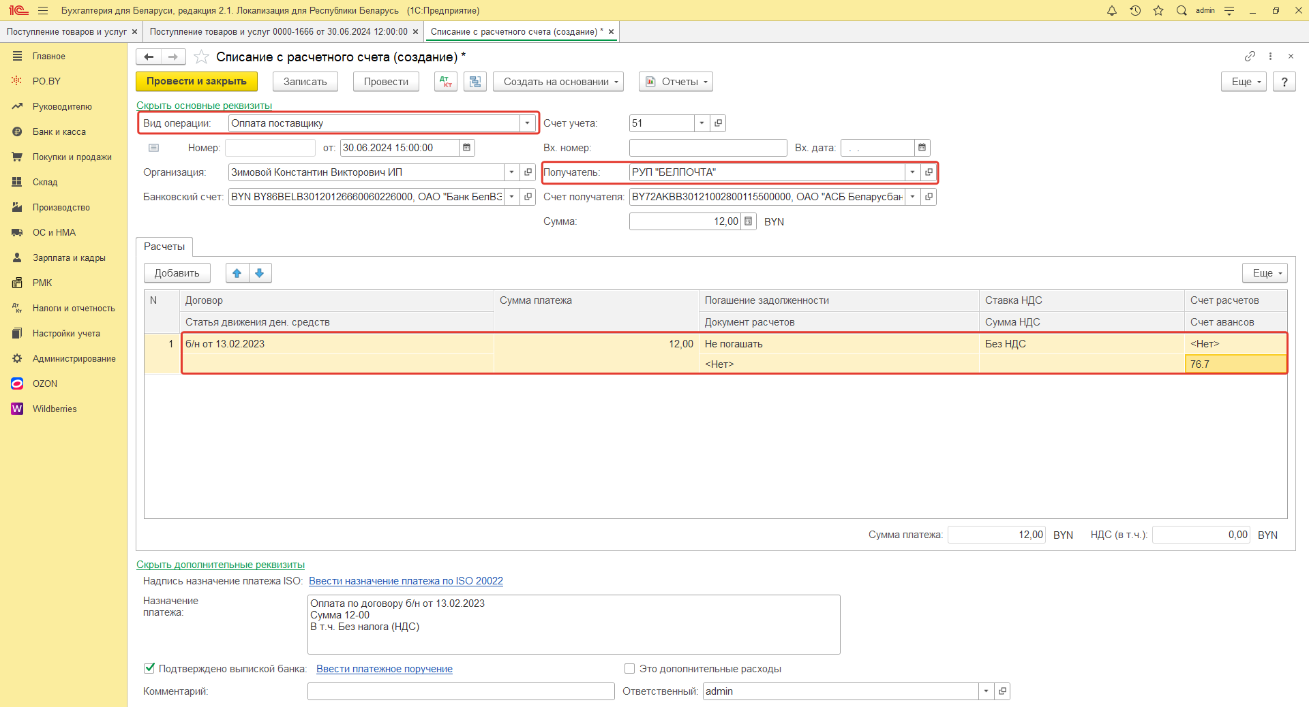
Task: Click Назначение платежа text area
Action: 574,625
